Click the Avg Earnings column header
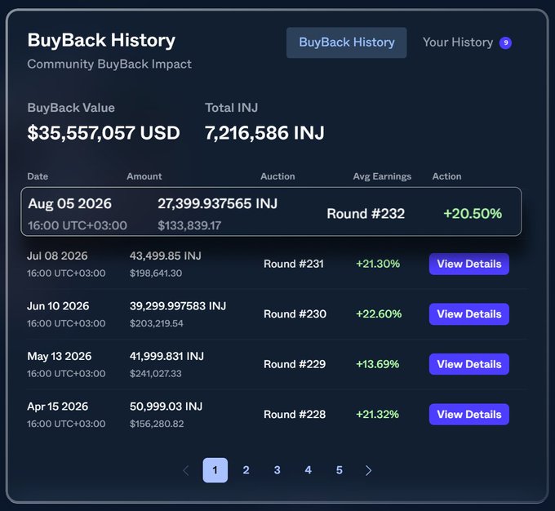 (x=382, y=176)
